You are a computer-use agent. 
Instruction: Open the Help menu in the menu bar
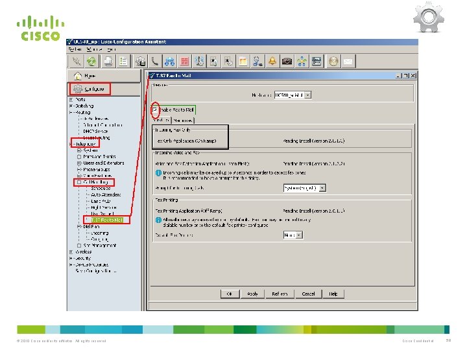111,49
